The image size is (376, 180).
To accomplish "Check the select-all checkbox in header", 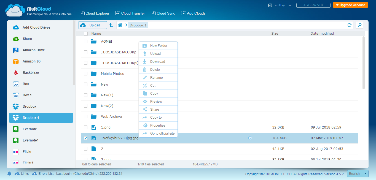I will click(x=86, y=34).
